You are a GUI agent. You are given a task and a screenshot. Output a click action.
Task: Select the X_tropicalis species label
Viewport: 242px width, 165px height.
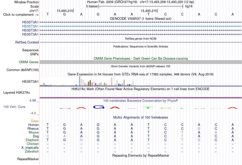pos(30,148)
